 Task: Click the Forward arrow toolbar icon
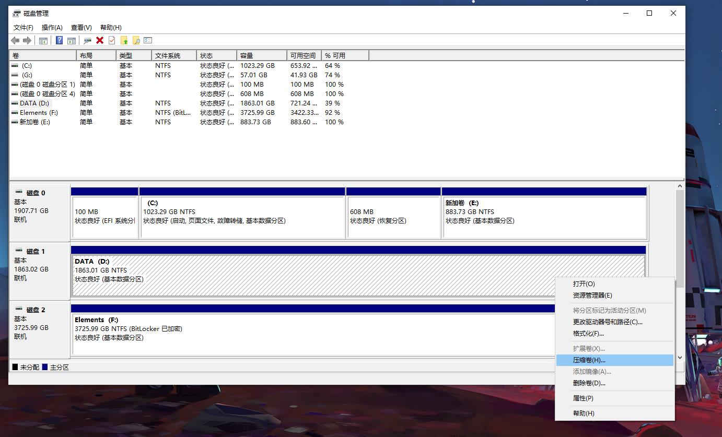click(27, 40)
